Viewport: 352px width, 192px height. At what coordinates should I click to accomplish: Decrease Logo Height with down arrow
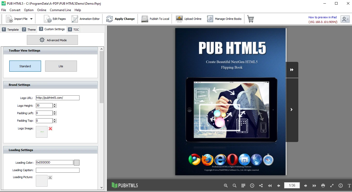click(55, 107)
